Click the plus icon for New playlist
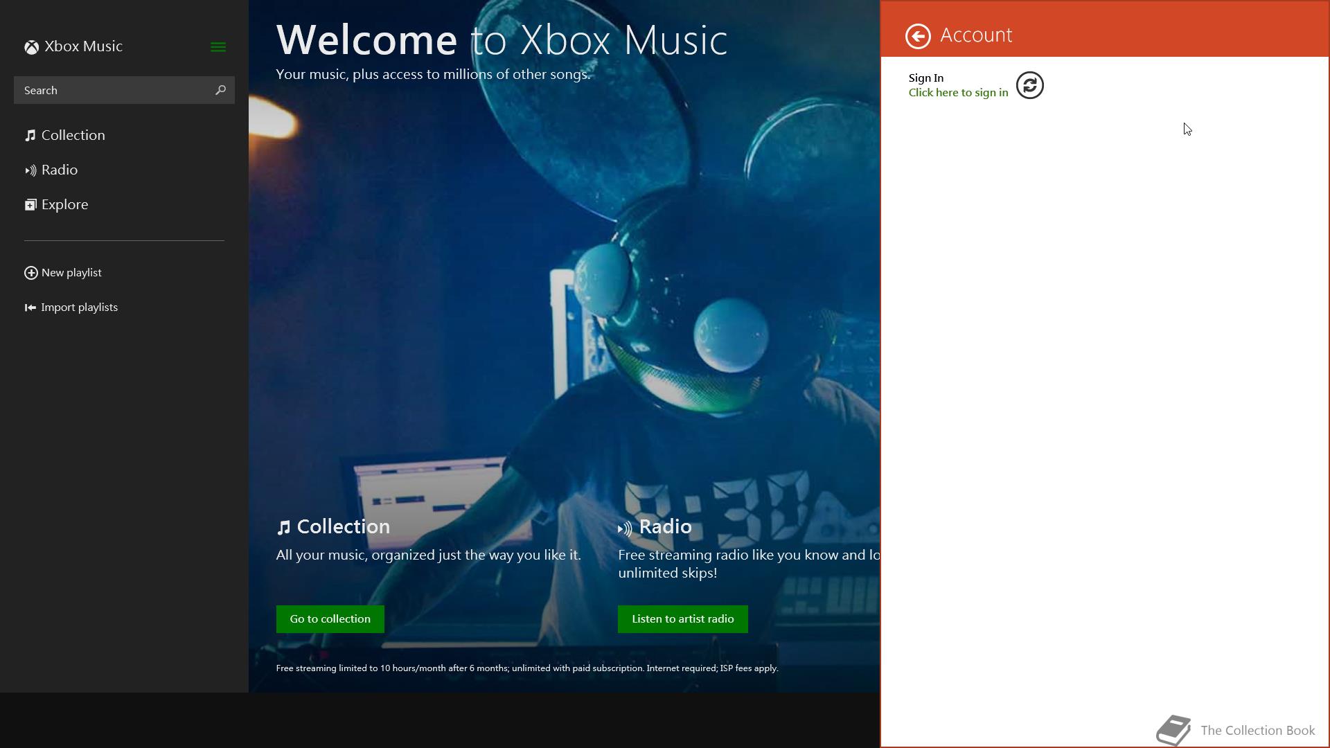Viewport: 1330px width, 748px height. (30, 273)
